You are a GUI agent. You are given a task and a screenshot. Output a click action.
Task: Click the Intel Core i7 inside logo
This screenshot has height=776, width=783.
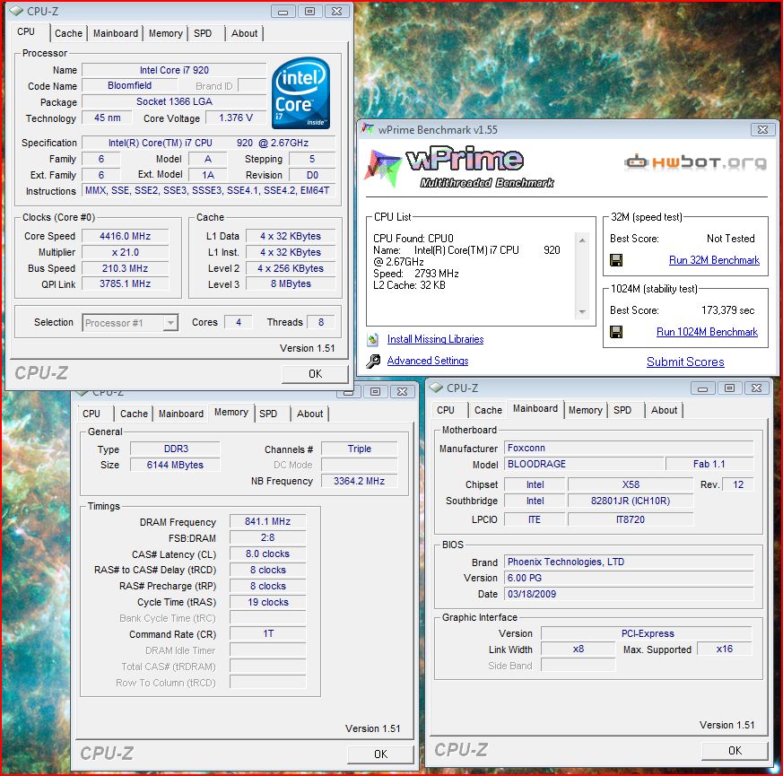click(300, 93)
